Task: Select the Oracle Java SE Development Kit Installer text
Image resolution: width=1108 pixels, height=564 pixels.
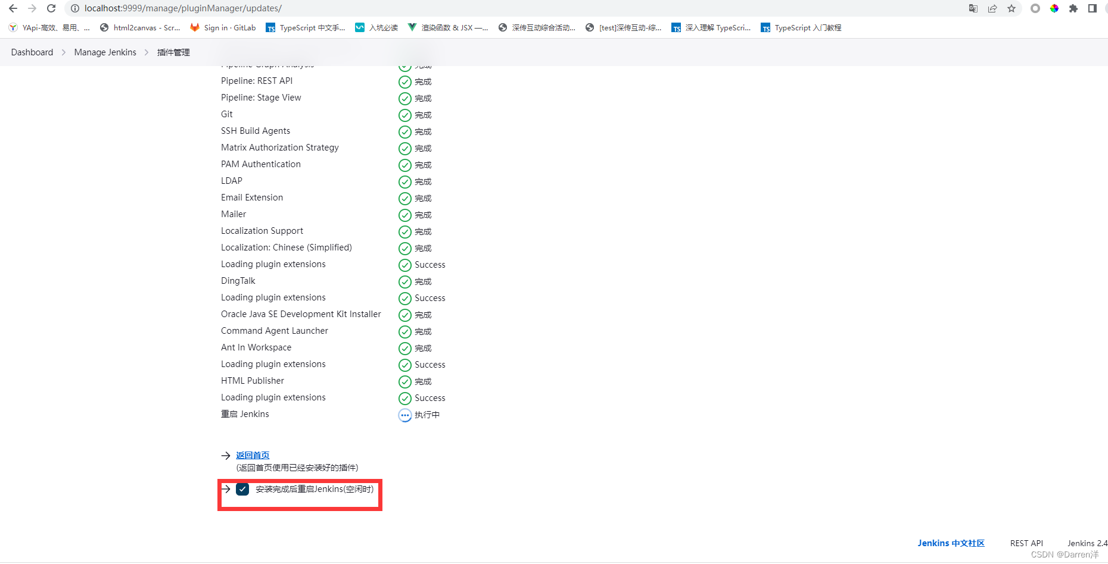Action: [x=301, y=314]
